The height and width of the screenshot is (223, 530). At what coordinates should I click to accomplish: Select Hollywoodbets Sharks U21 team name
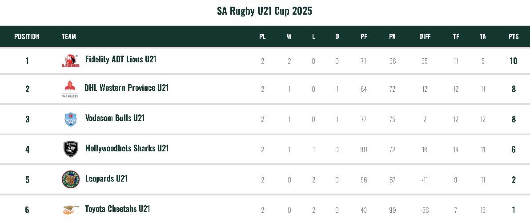[x=127, y=148]
